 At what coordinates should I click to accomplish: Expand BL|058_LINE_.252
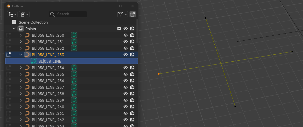point(21,48)
